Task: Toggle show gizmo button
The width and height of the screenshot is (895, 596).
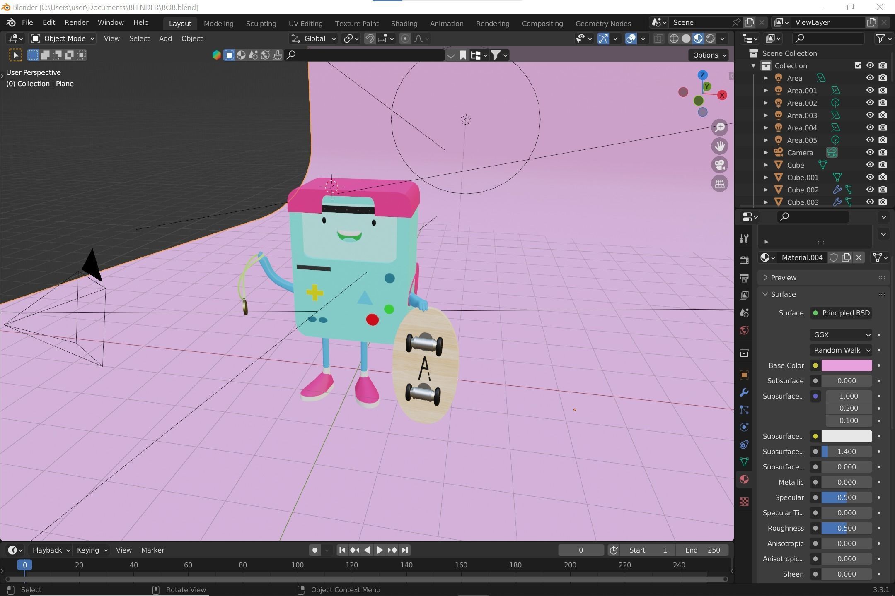Action: (x=603, y=38)
